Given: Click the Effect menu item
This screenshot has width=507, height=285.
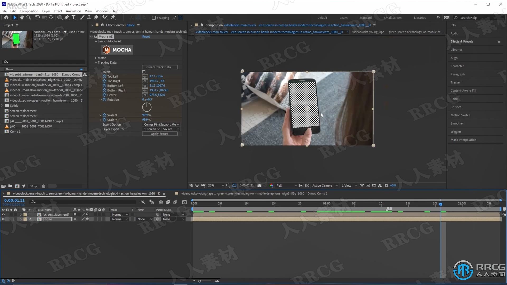Looking at the screenshot, I should pos(58,11).
